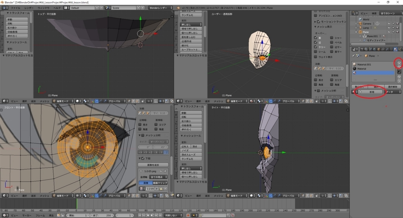The image size is (403, 218).
Task: Add a new screen layout next to Default
Action: pos(97,8)
